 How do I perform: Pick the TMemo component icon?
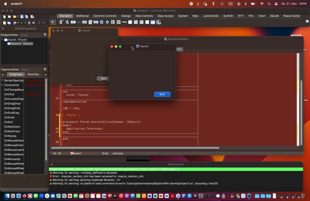tap(90, 22)
